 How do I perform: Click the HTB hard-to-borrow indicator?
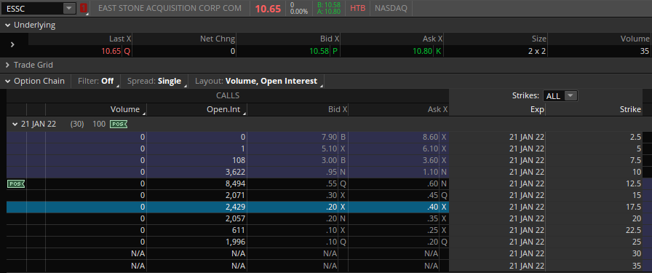(357, 8)
